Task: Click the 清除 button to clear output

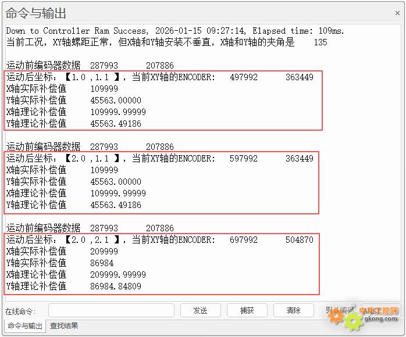Action: (x=293, y=310)
